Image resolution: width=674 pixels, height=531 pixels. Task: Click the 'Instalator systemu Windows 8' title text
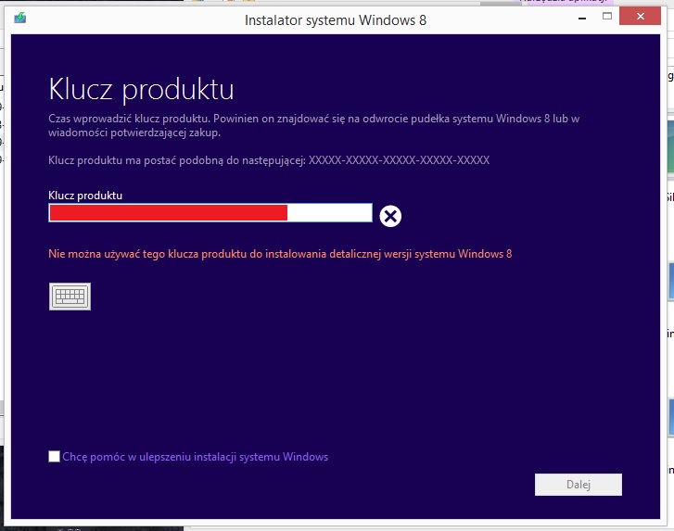336,20
